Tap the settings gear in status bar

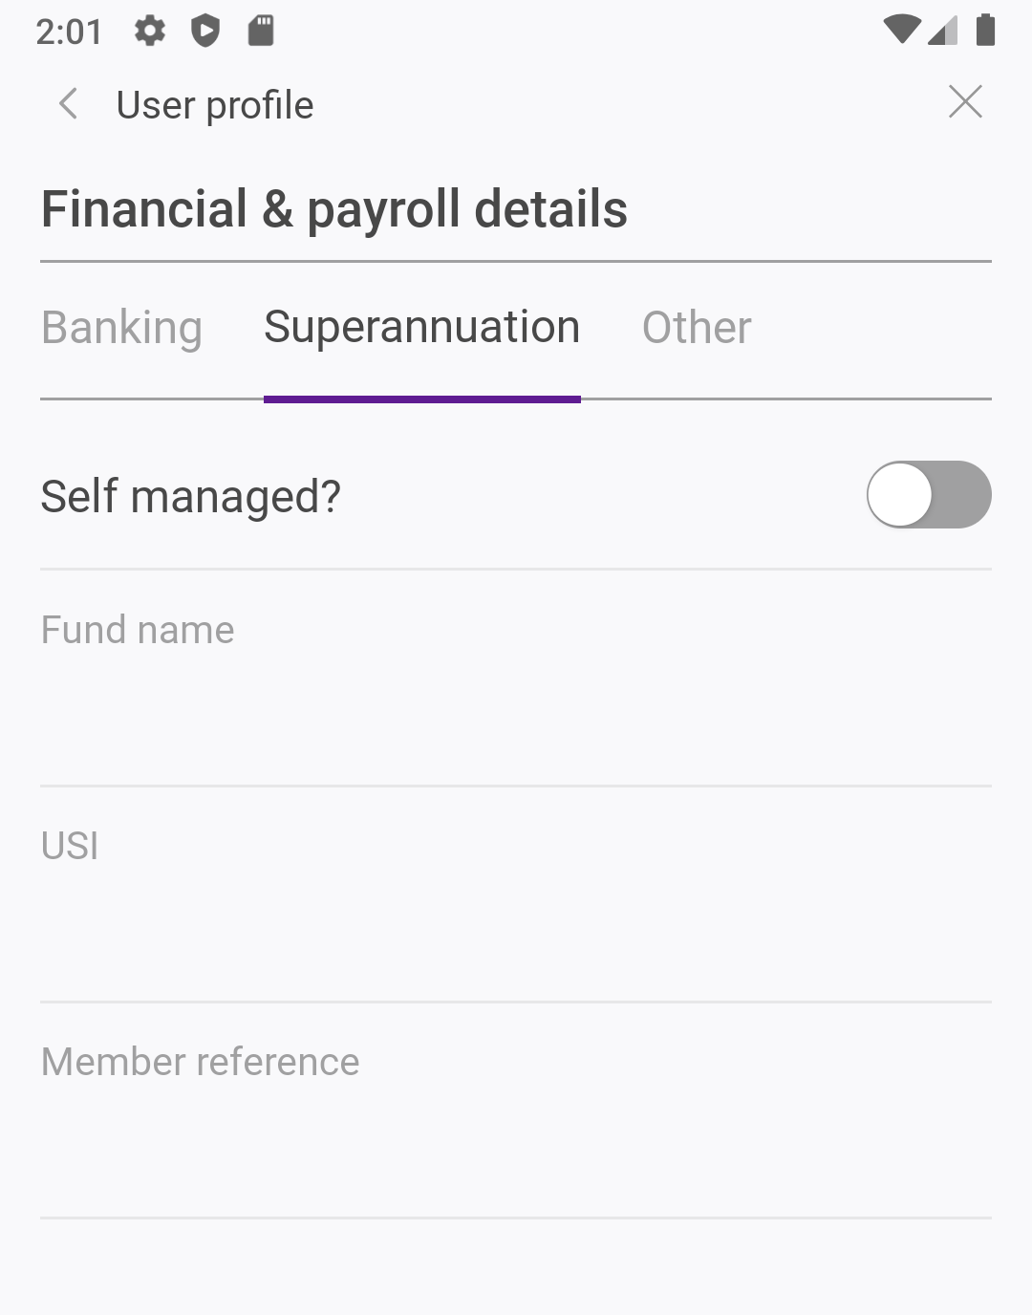tap(149, 32)
